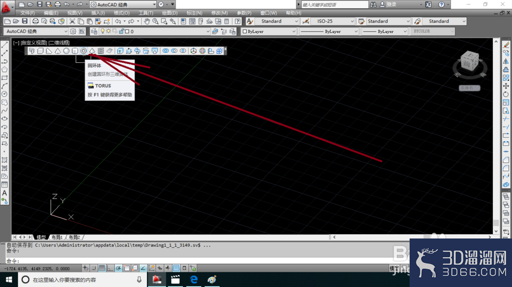This screenshot has width=512, height=287.
Task: Click the [自定义视图] view label
Action: (x=34, y=43)
